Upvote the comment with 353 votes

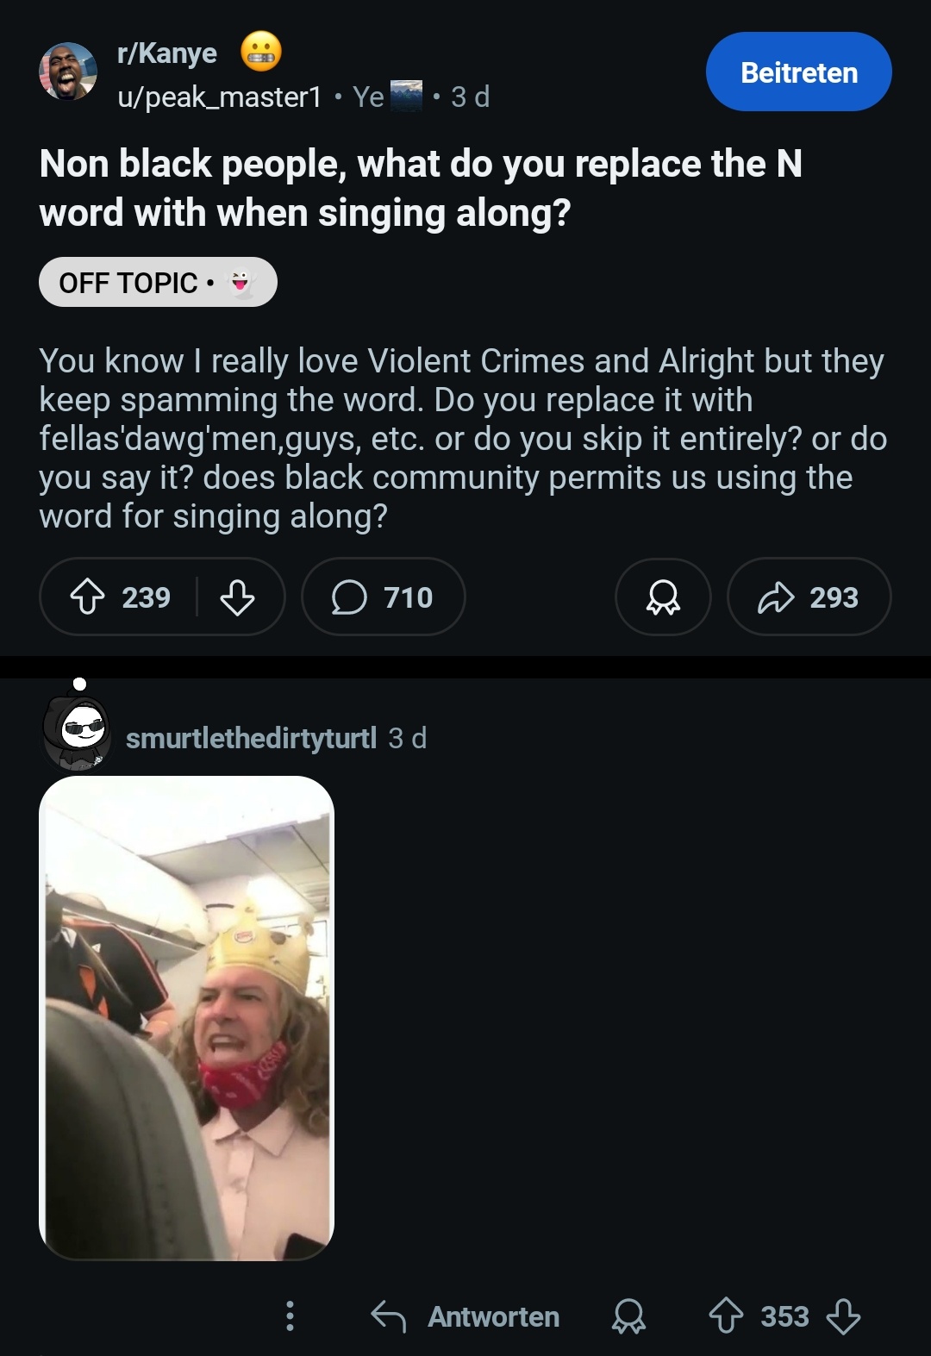coord(726,1315)
